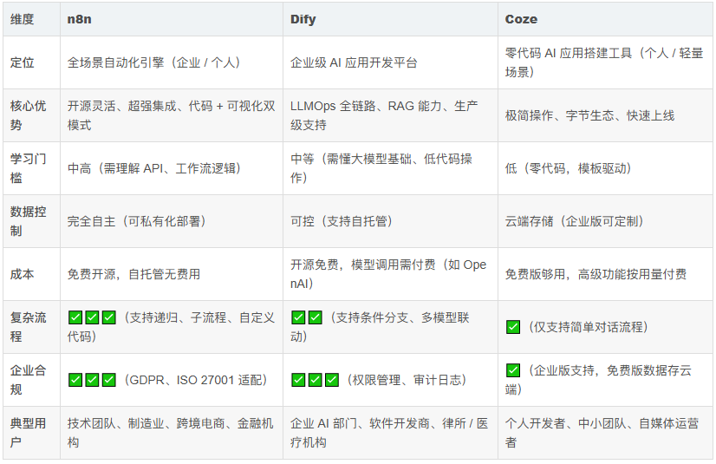This screenshot has width=716, height=464.
Task: Click cell 云端存储（企业版可定制）
Action: [x=605, y=221]
